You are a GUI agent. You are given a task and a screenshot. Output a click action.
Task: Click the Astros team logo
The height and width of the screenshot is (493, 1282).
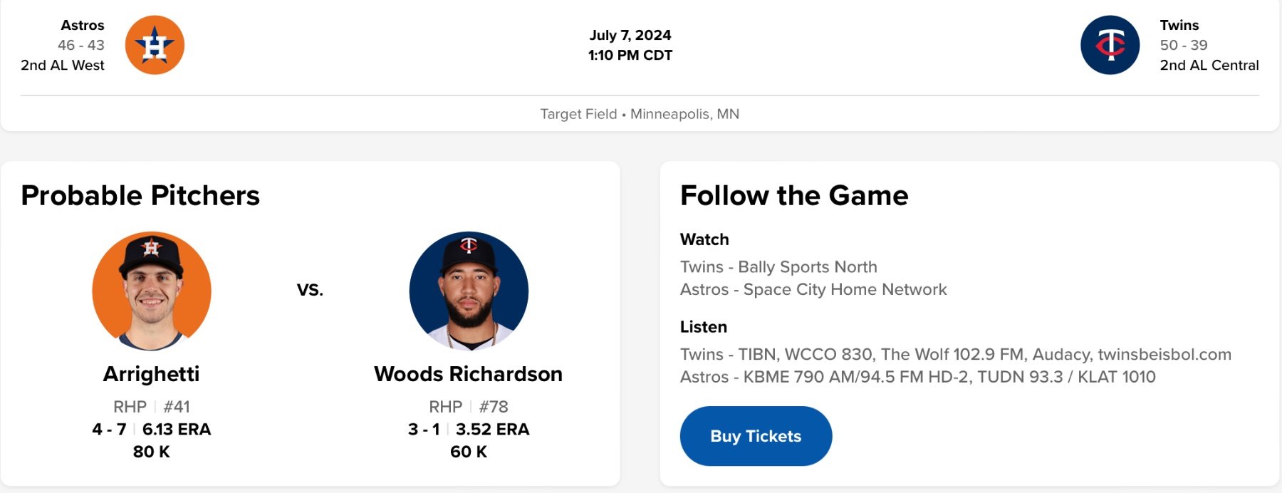point(155,45)
